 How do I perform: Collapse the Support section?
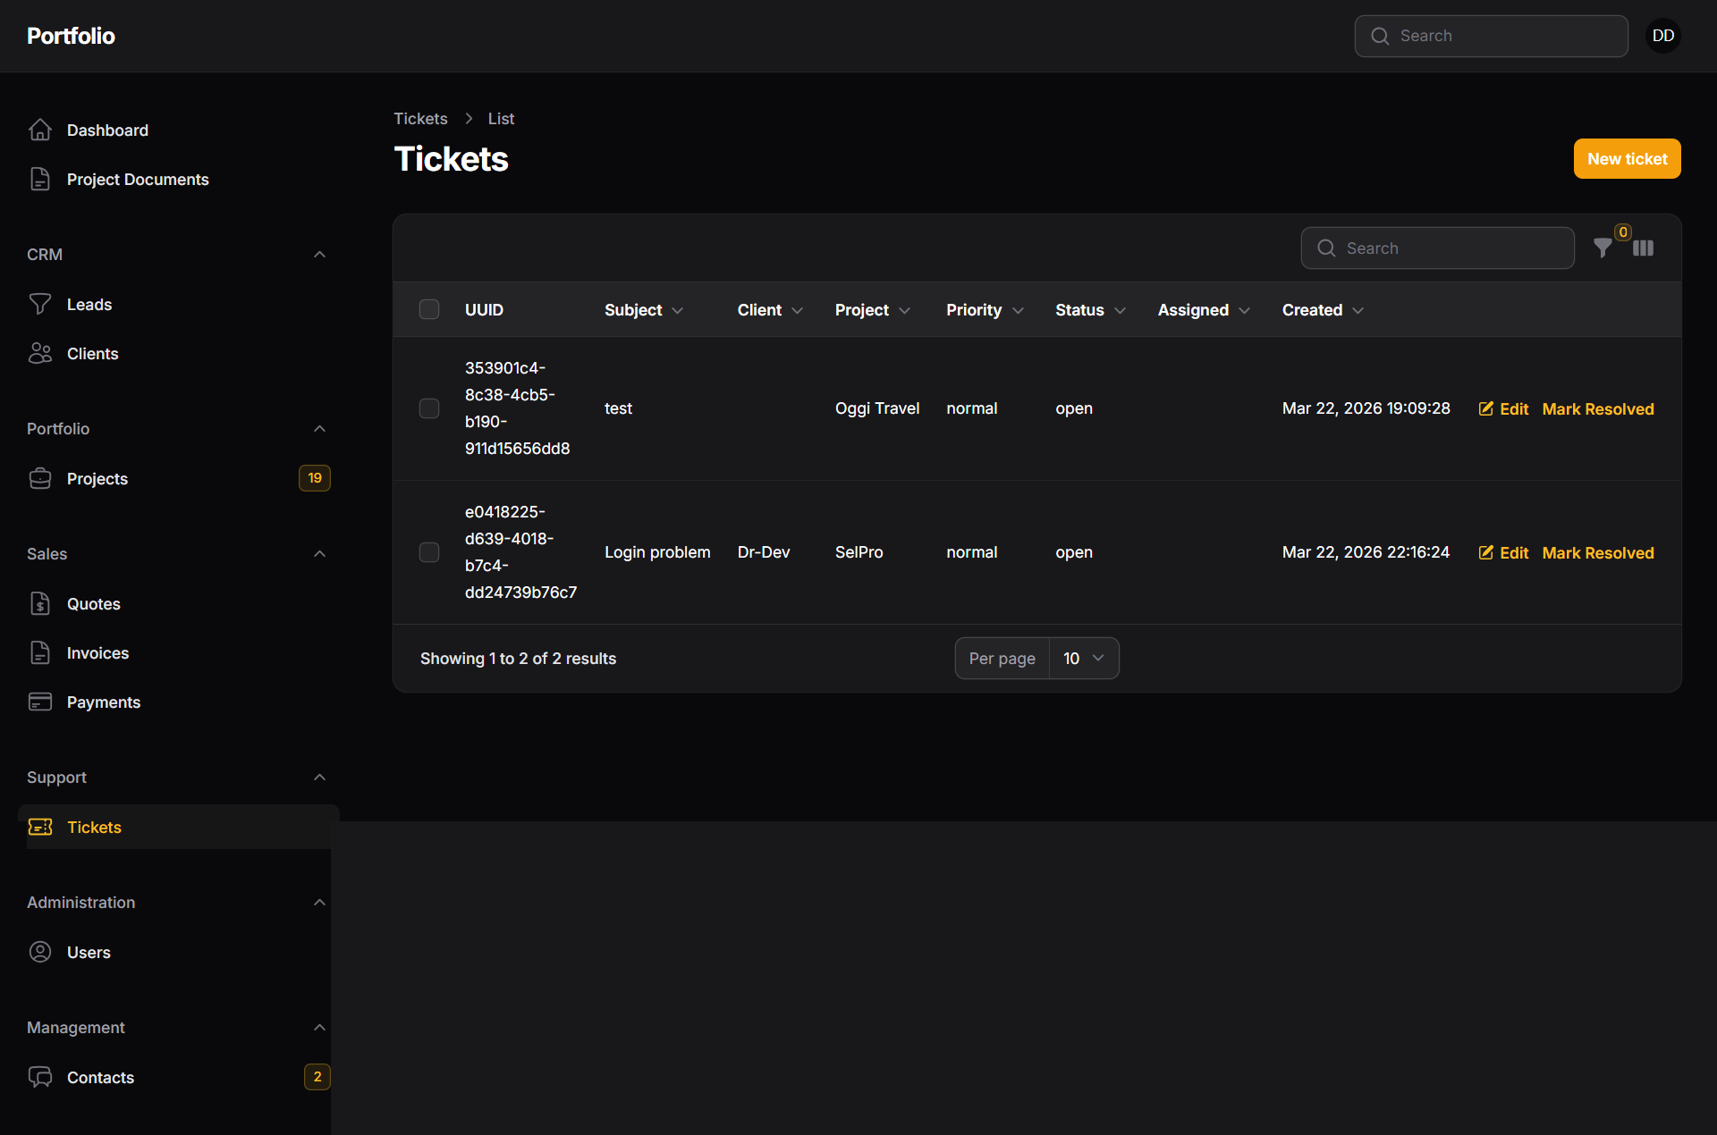point(319,777)
